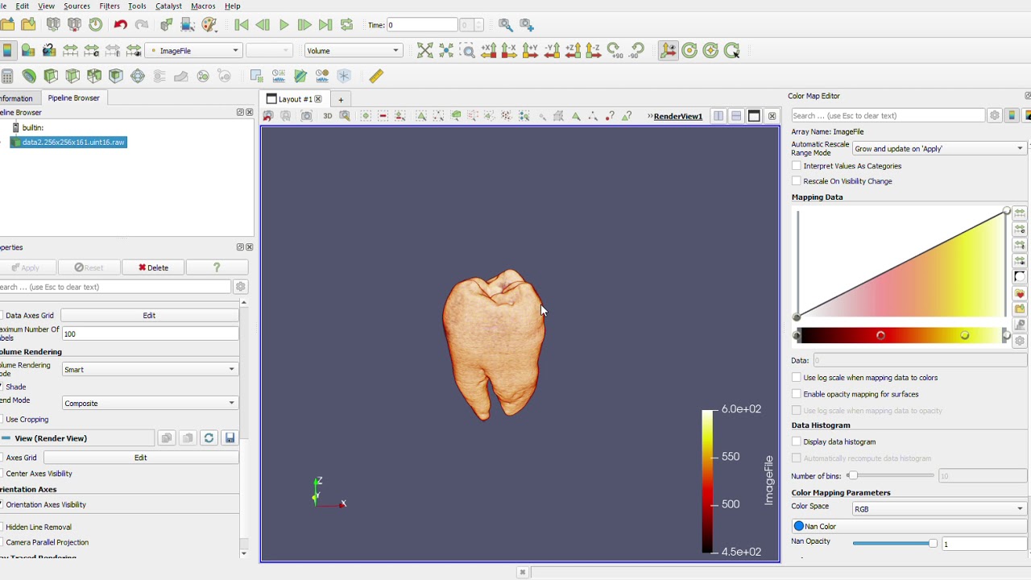Rotate view 90 degrees clockwise
The width and height of the screenshot is (1031, 580).
614,51
